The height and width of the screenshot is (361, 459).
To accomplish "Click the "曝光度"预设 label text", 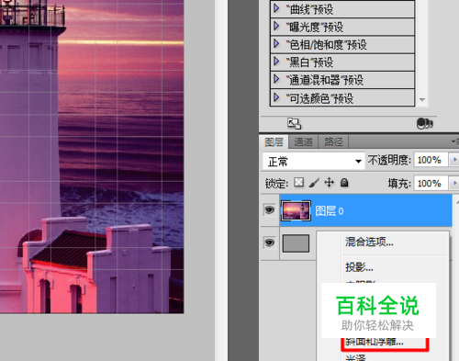I will [315, 28].
